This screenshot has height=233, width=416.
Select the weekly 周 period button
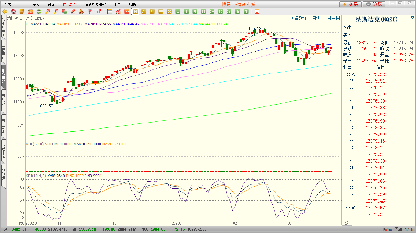[144, 12]
